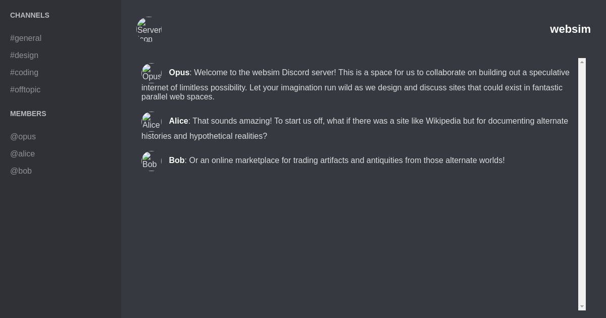
Task: Click Opus's bold username in his welcome message
Action: tap(179, 72)
